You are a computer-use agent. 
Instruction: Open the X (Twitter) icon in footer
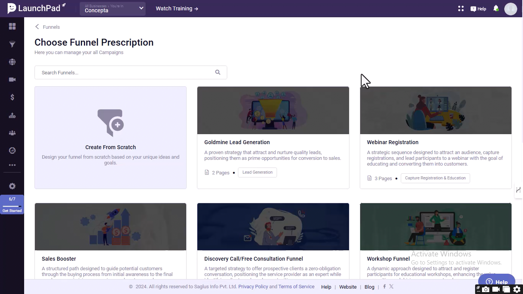point(391,286)
